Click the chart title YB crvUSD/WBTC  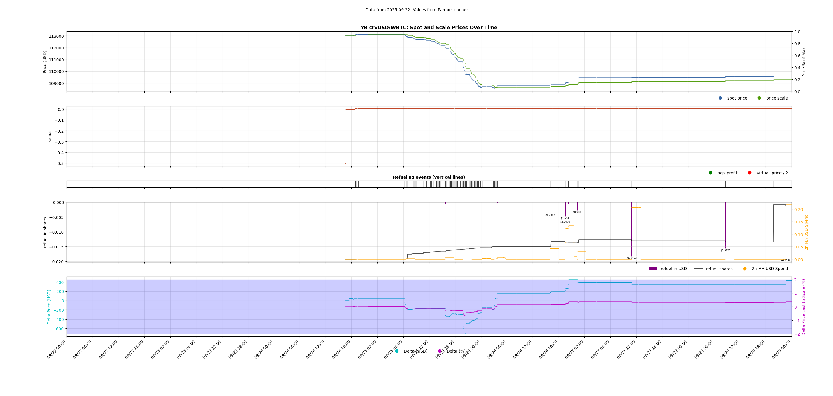(x=429, y=28)
